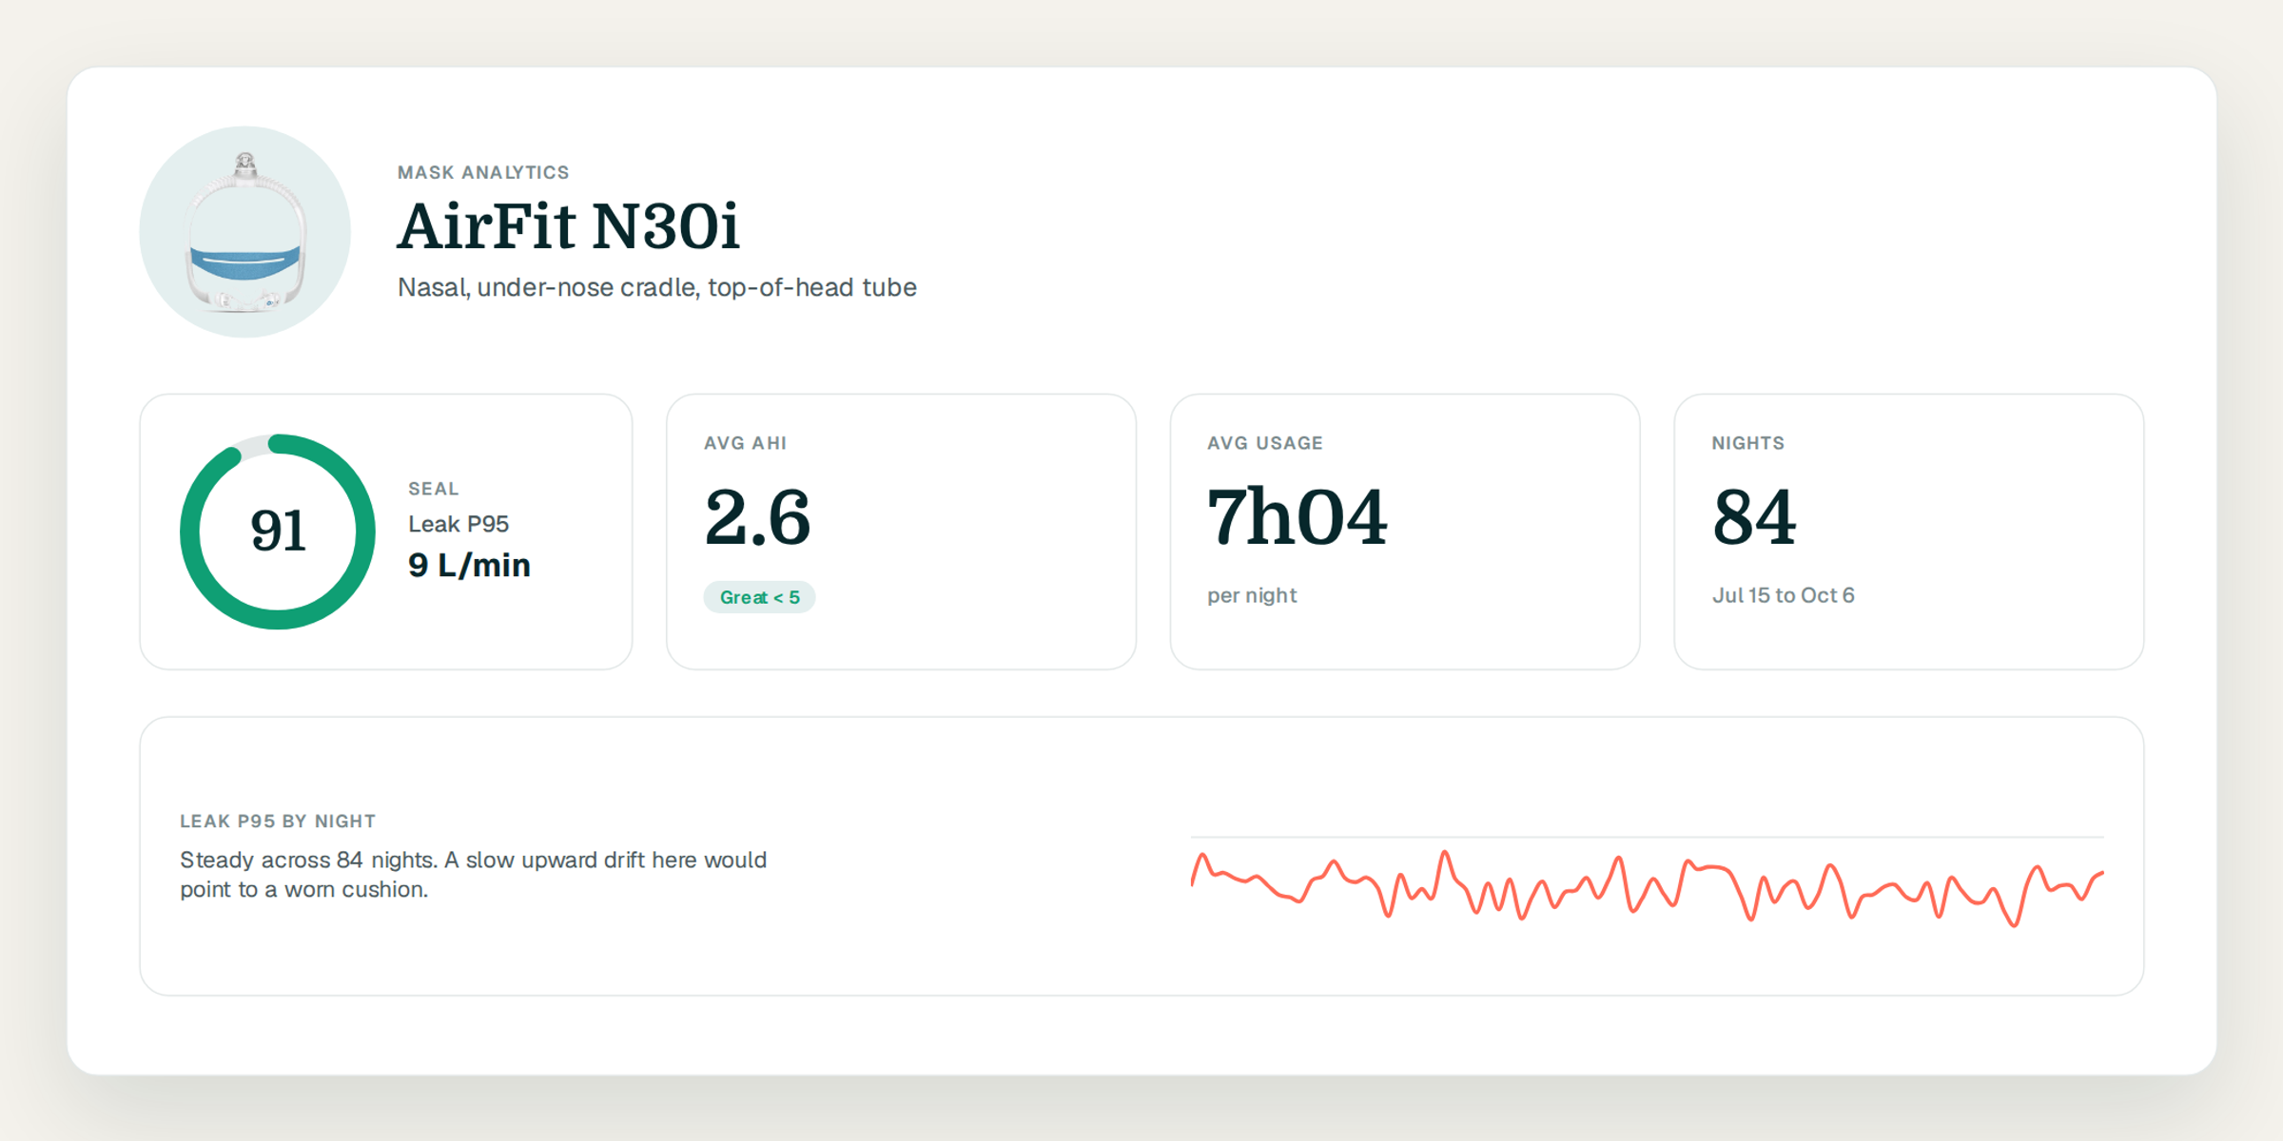2283x1141 pixels.
Task: Click the 'per night' text under usage
Action: [x=1252, y=595]
